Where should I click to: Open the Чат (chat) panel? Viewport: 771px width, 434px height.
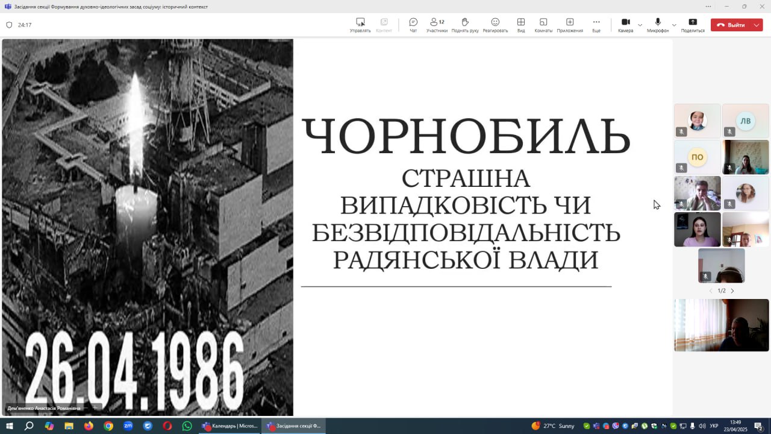(x=413, y=25)
